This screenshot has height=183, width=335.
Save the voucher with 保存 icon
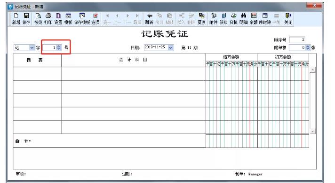[x=26, y=18]
